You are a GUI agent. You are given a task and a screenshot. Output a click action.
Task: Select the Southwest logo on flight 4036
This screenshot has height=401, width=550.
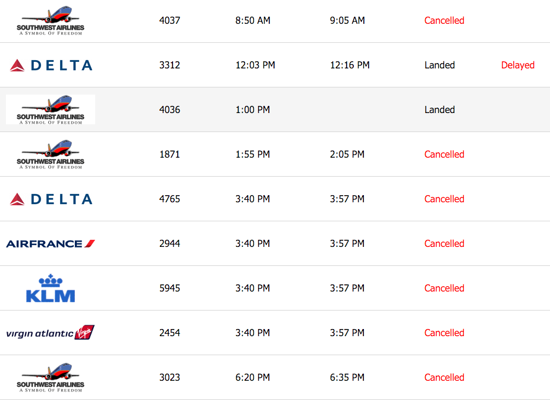click(51, 109)
